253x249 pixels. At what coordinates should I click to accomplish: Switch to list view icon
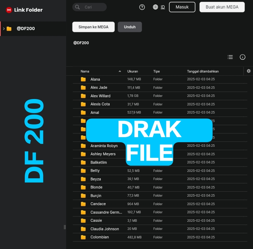pos(230,57)
